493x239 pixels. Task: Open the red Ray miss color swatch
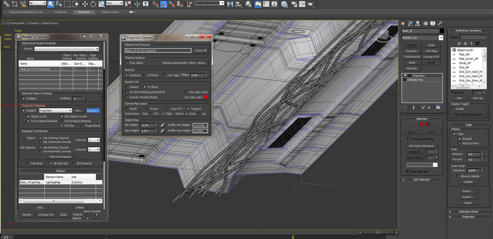206,97
